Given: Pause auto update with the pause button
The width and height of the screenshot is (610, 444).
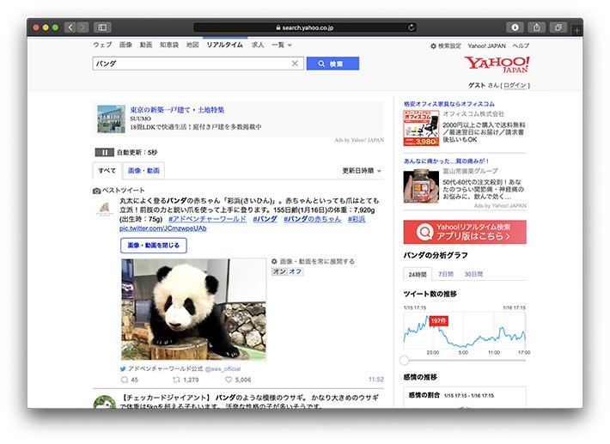Looking at the screenshot, I should 104,152.
